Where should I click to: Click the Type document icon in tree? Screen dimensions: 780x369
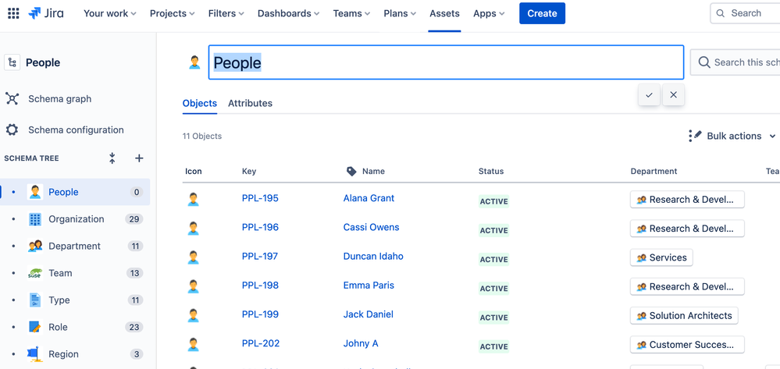[35, 300]
